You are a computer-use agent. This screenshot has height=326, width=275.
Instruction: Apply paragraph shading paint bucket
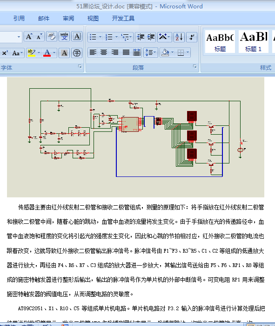click(x=165, y=52)
